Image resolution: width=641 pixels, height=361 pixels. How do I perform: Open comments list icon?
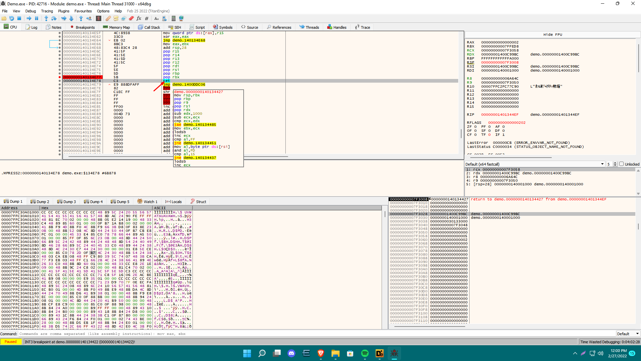[x=116, y=18]
